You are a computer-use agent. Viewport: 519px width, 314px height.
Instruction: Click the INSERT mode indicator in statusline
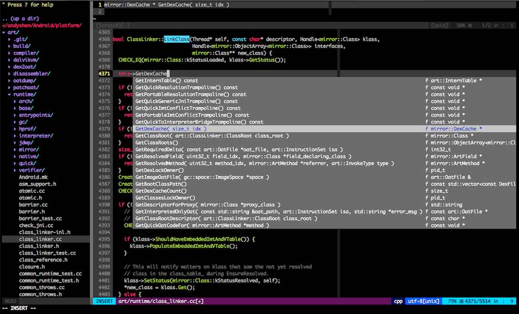click(104, 302)
